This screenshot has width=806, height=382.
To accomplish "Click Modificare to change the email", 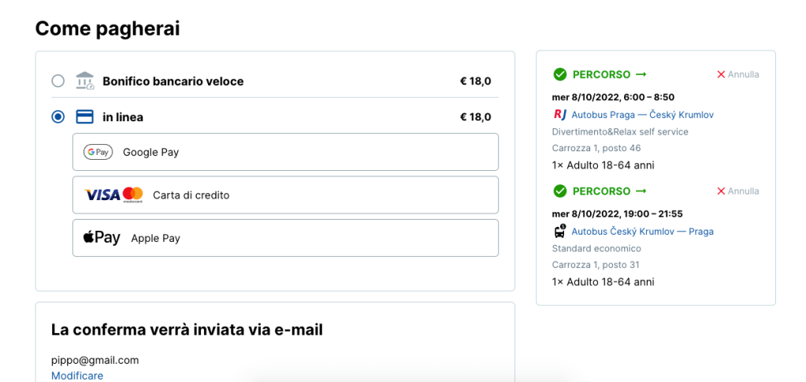I will [77, 376].
